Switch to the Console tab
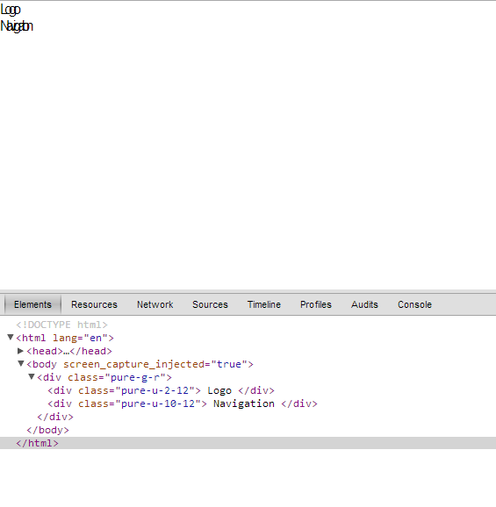 point(414,304)
